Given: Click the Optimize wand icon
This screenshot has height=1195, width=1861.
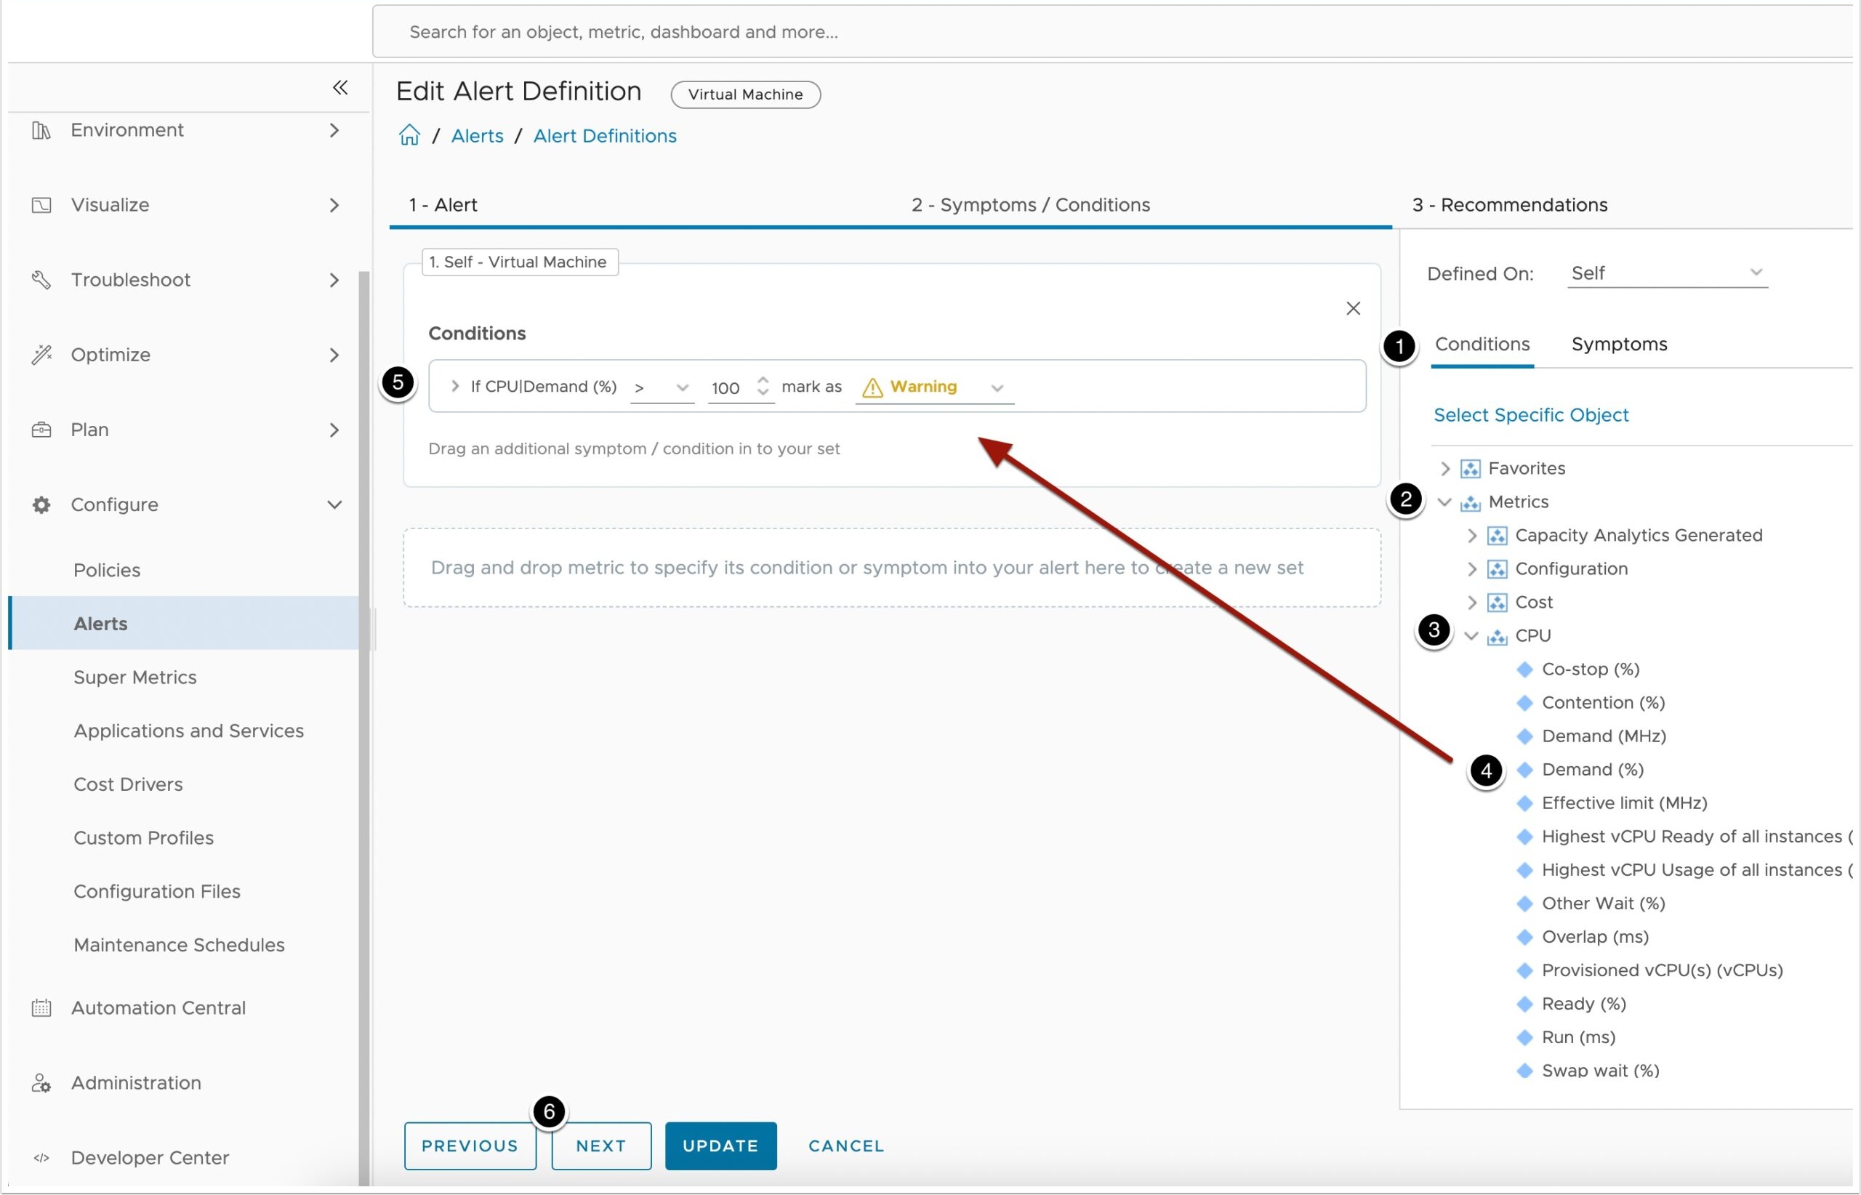Looking at the screenshot, I should coord(41,355).
